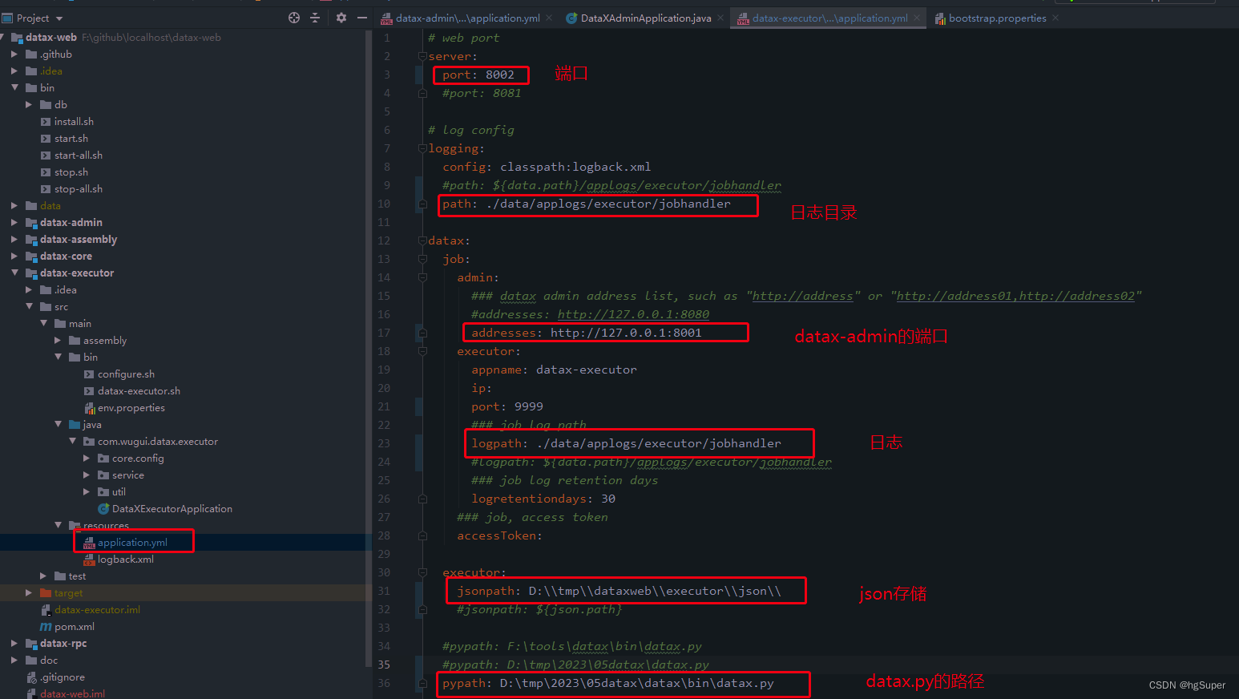
Task: Select install.sh file icon
Action: pos(46,122)
